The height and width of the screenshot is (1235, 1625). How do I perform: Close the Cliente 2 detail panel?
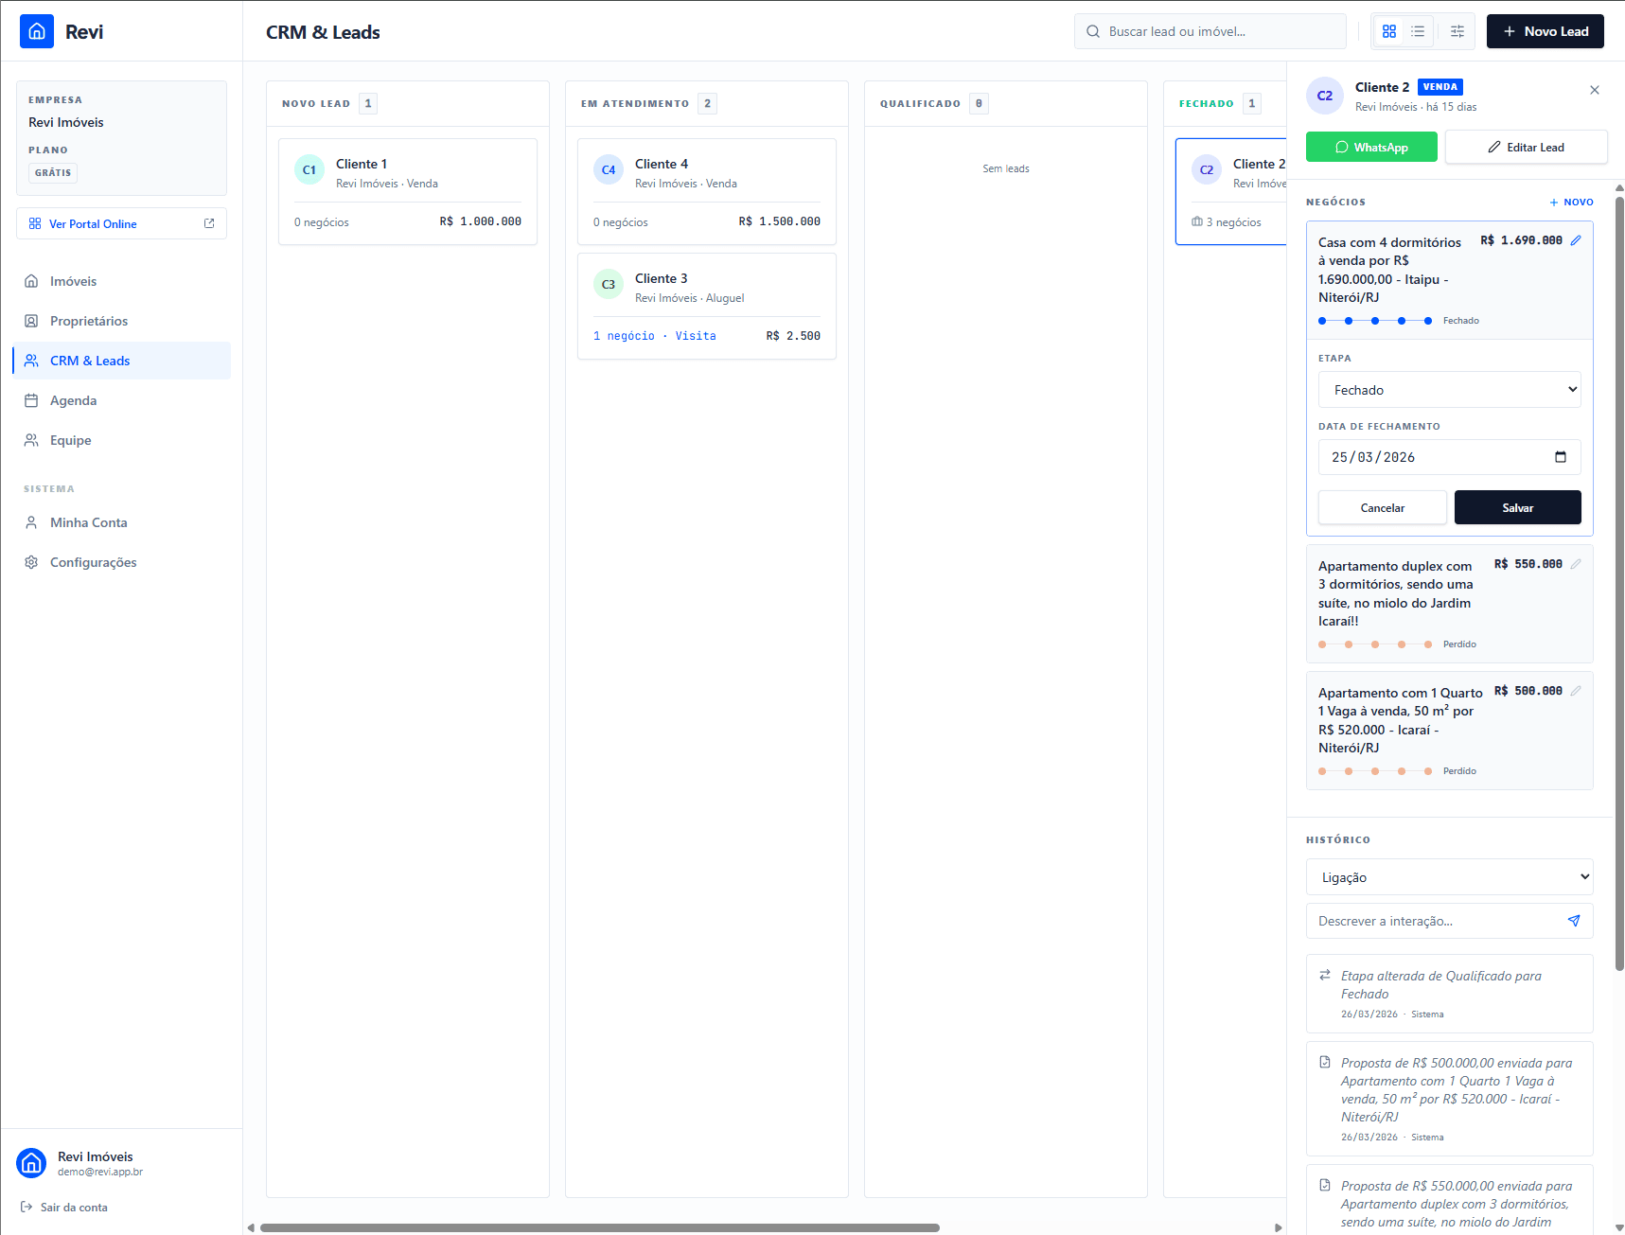pos(1595,90)
